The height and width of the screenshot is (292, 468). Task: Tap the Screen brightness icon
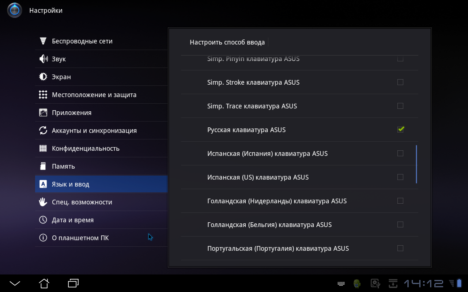coord(43,77)
